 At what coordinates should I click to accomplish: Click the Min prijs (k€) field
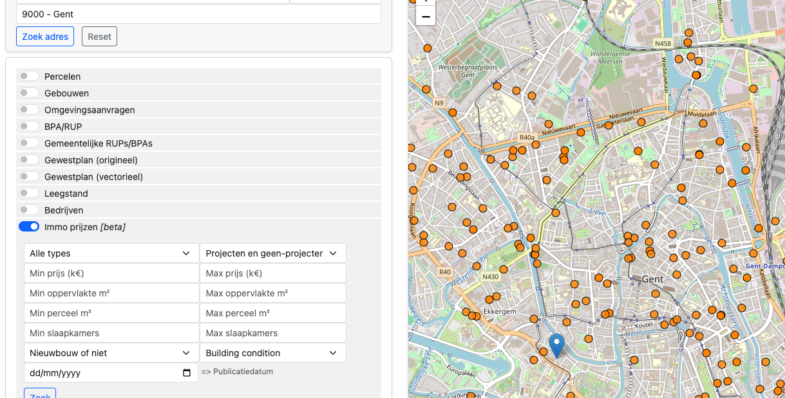111,273
